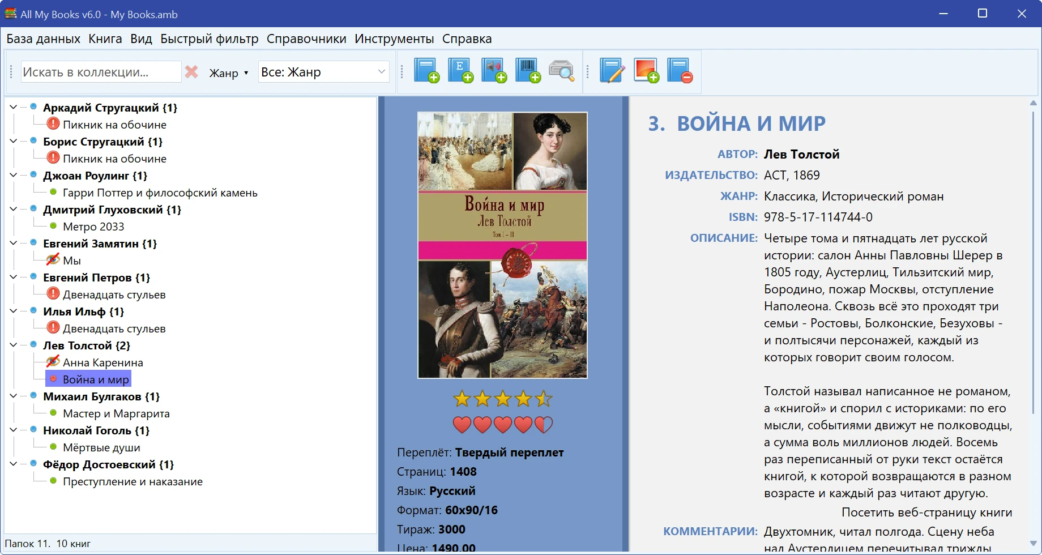Collapse the Фёдор Достоевский node
The width and height of the screenshot is (1042, 555).
(x=13, y=464)
